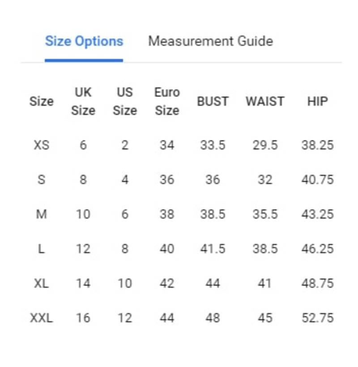The width and height of the screenshot is (358, 367).
Task: Choose the XXL size row label
Action: [42, 318]
